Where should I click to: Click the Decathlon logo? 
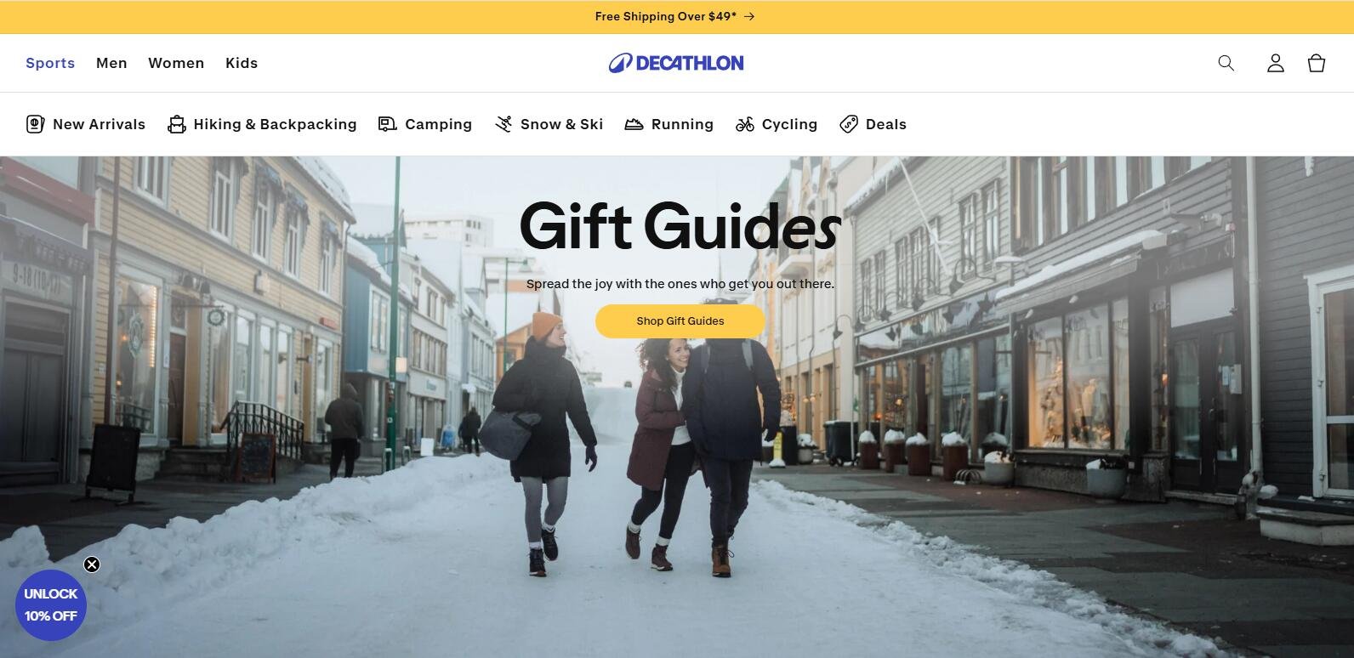[676, 63]
